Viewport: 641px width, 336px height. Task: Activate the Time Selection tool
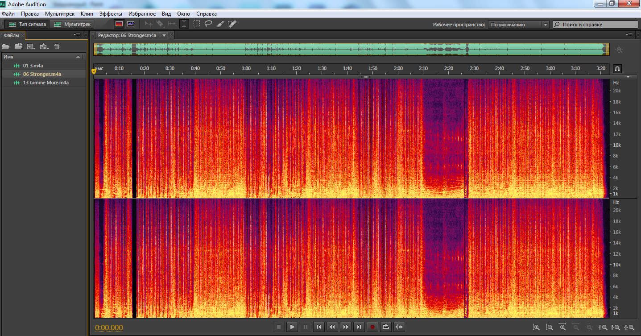[185, 24]
